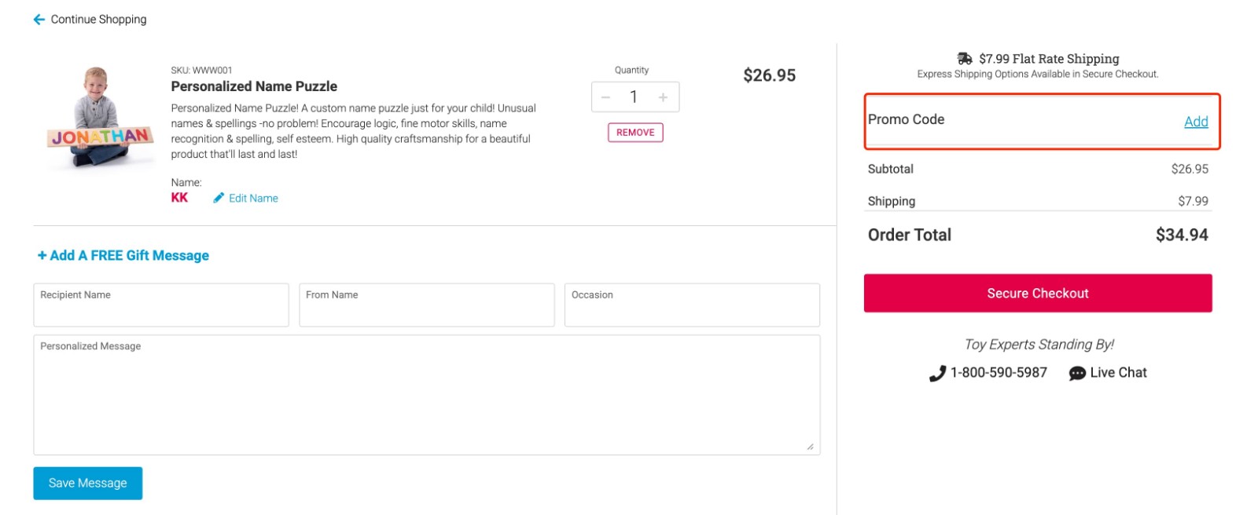This screenshot has width=1258, height=515.
Task: Click the back arrow beside Continue Shopping
Action: pos(39,20)
